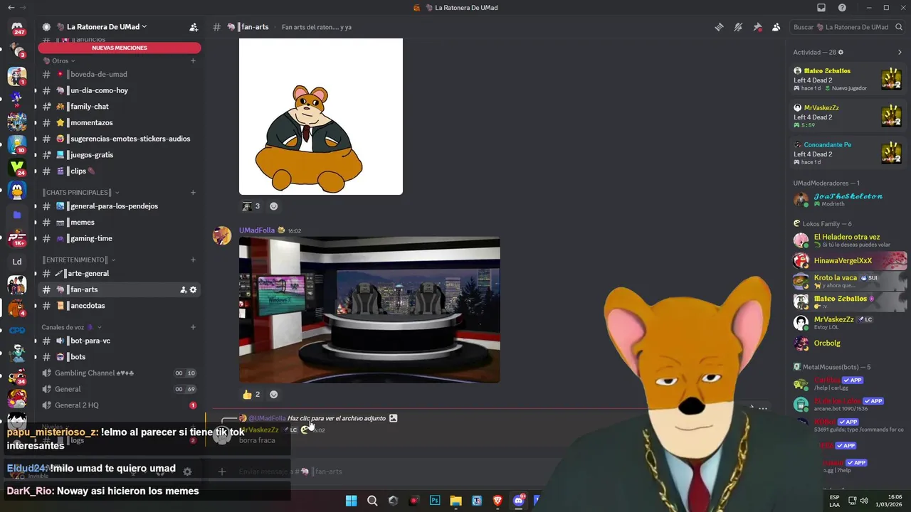Screen dimensions: 911x512
Task: Open the memes channel
Action: tap(120, 223)
